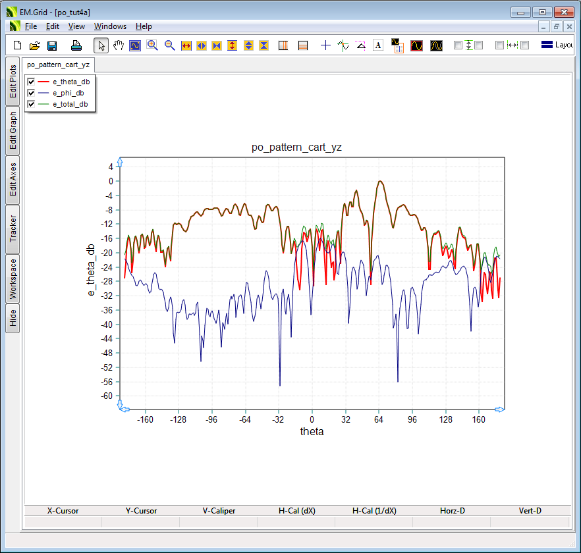Click the Open file folder icon

[35, 45]
